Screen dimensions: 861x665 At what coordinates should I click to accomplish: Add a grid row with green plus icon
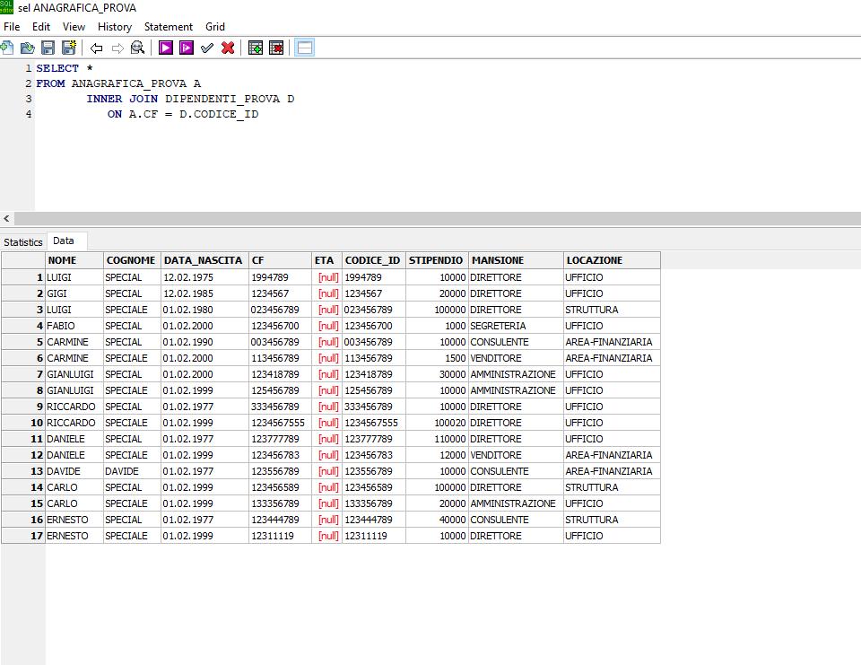(256, 48)
